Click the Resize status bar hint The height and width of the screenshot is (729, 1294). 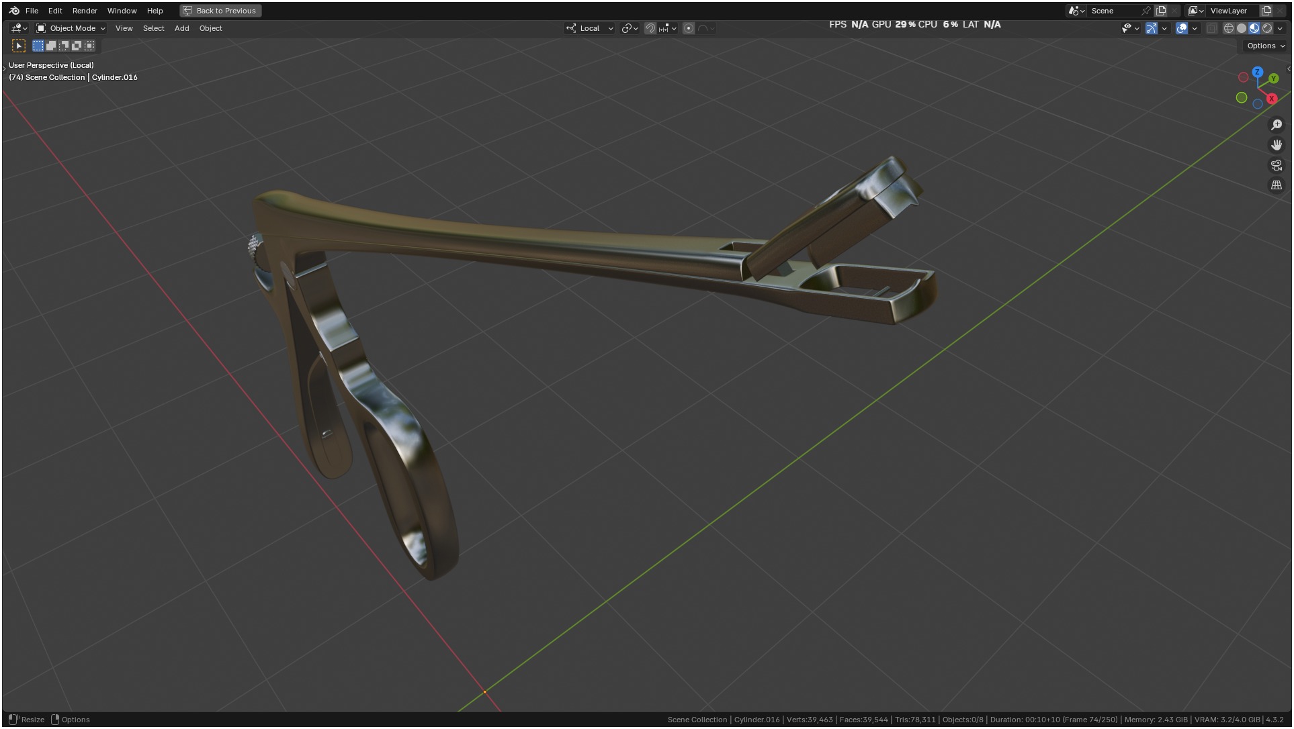pyautogui.click(x=26, y=720)
